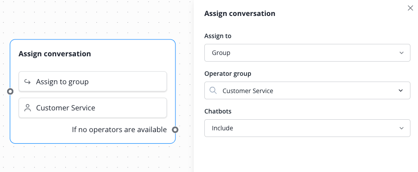Screen dimensions: 418x172
Task: Click the input connector on node's left edge
Action: [10, 91]
